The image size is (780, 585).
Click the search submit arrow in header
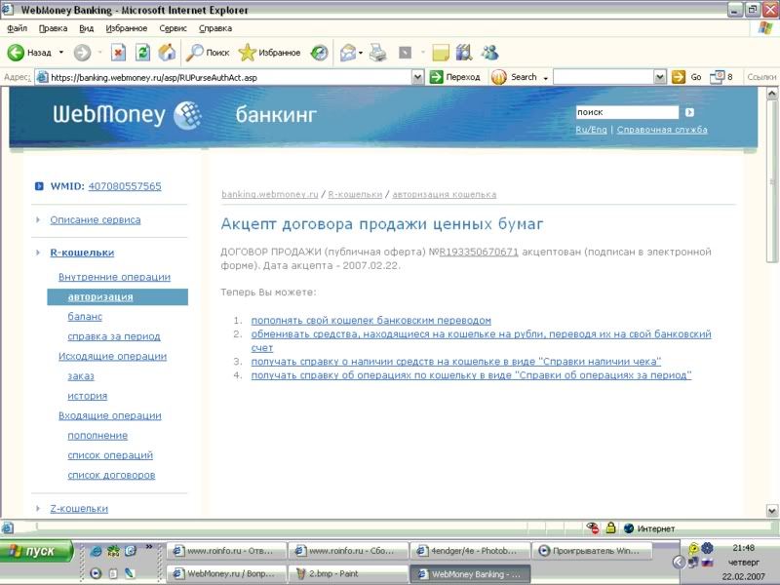click(689, 112)
